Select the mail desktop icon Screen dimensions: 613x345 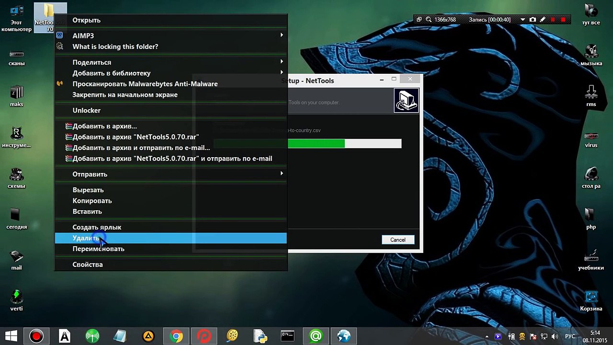point(16,260)
